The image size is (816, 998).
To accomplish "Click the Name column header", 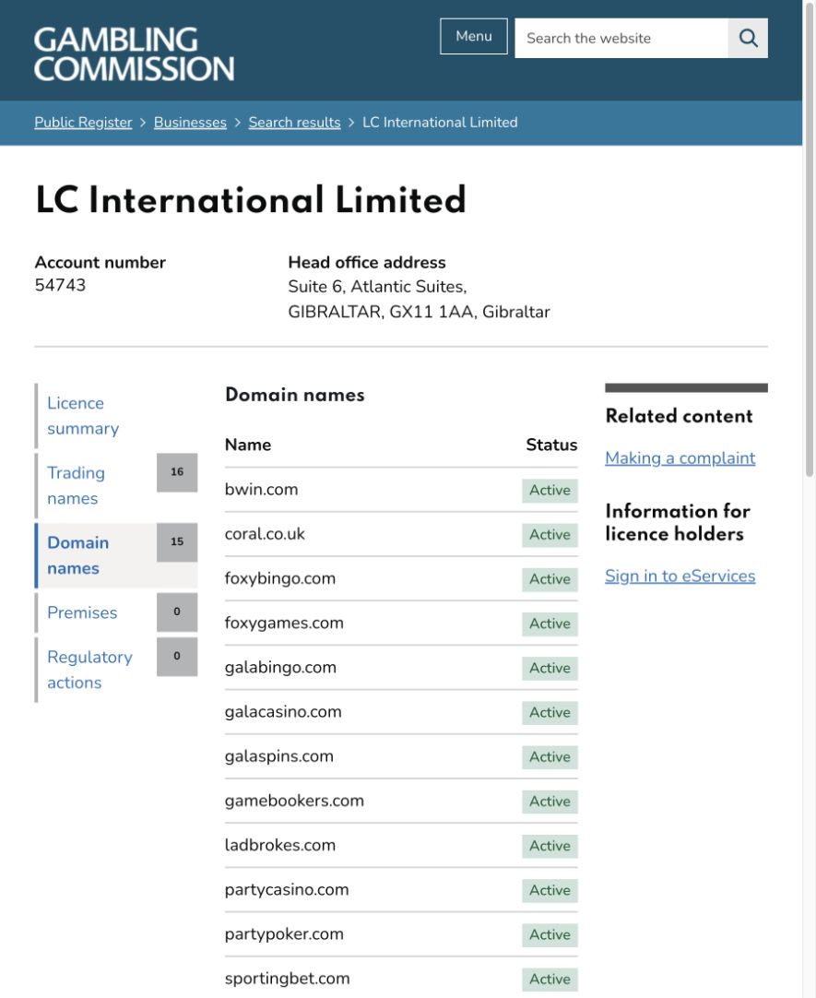I will pos(248,445).
